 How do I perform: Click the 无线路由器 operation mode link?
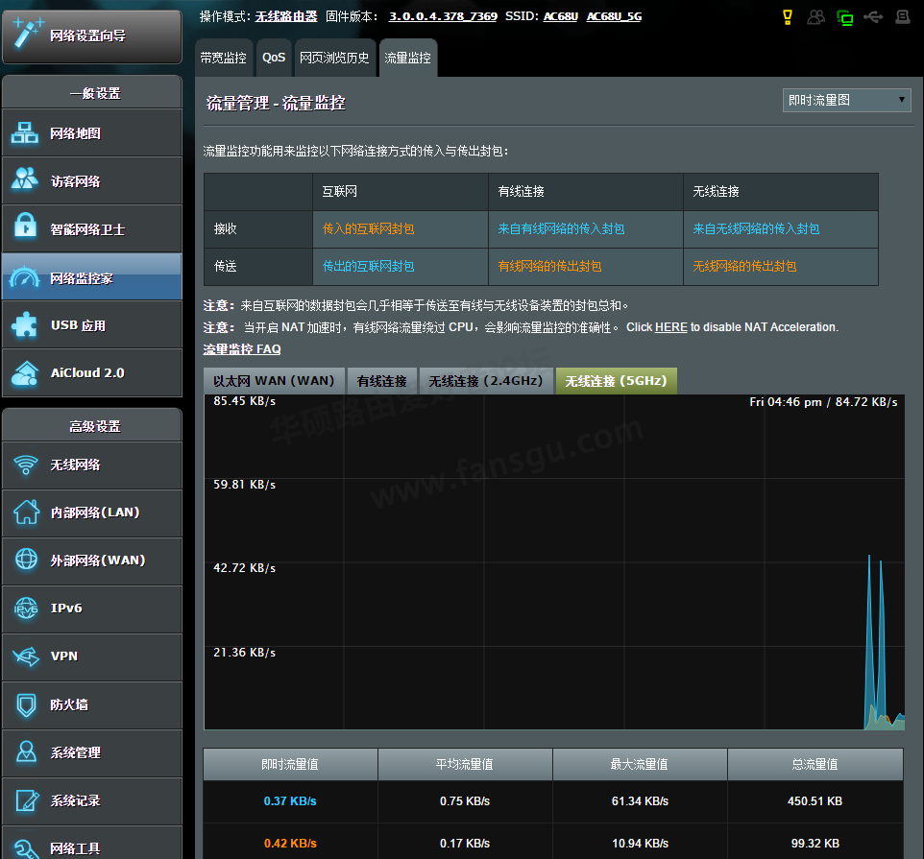tap(286, 16)
